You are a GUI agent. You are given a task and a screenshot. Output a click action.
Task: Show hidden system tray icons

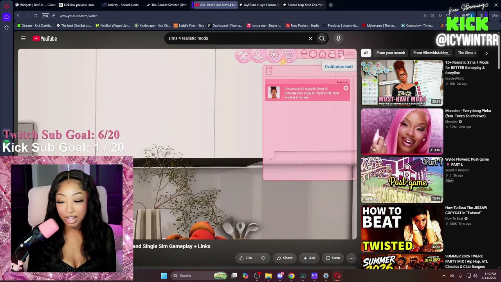click(443, 276)
